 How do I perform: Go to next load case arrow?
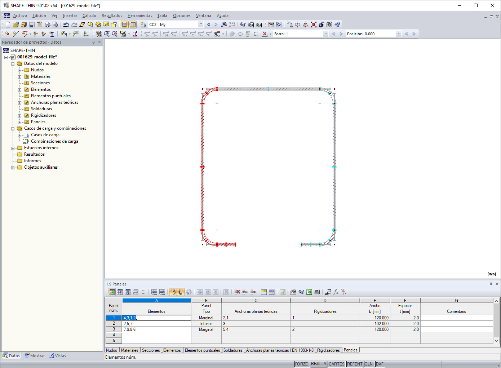click(216, 25)
